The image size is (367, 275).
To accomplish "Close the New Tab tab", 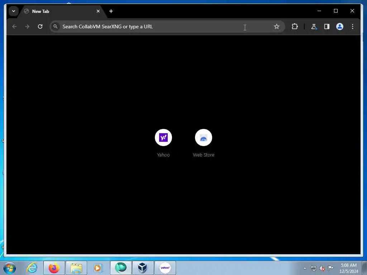I will coord(98,11).
